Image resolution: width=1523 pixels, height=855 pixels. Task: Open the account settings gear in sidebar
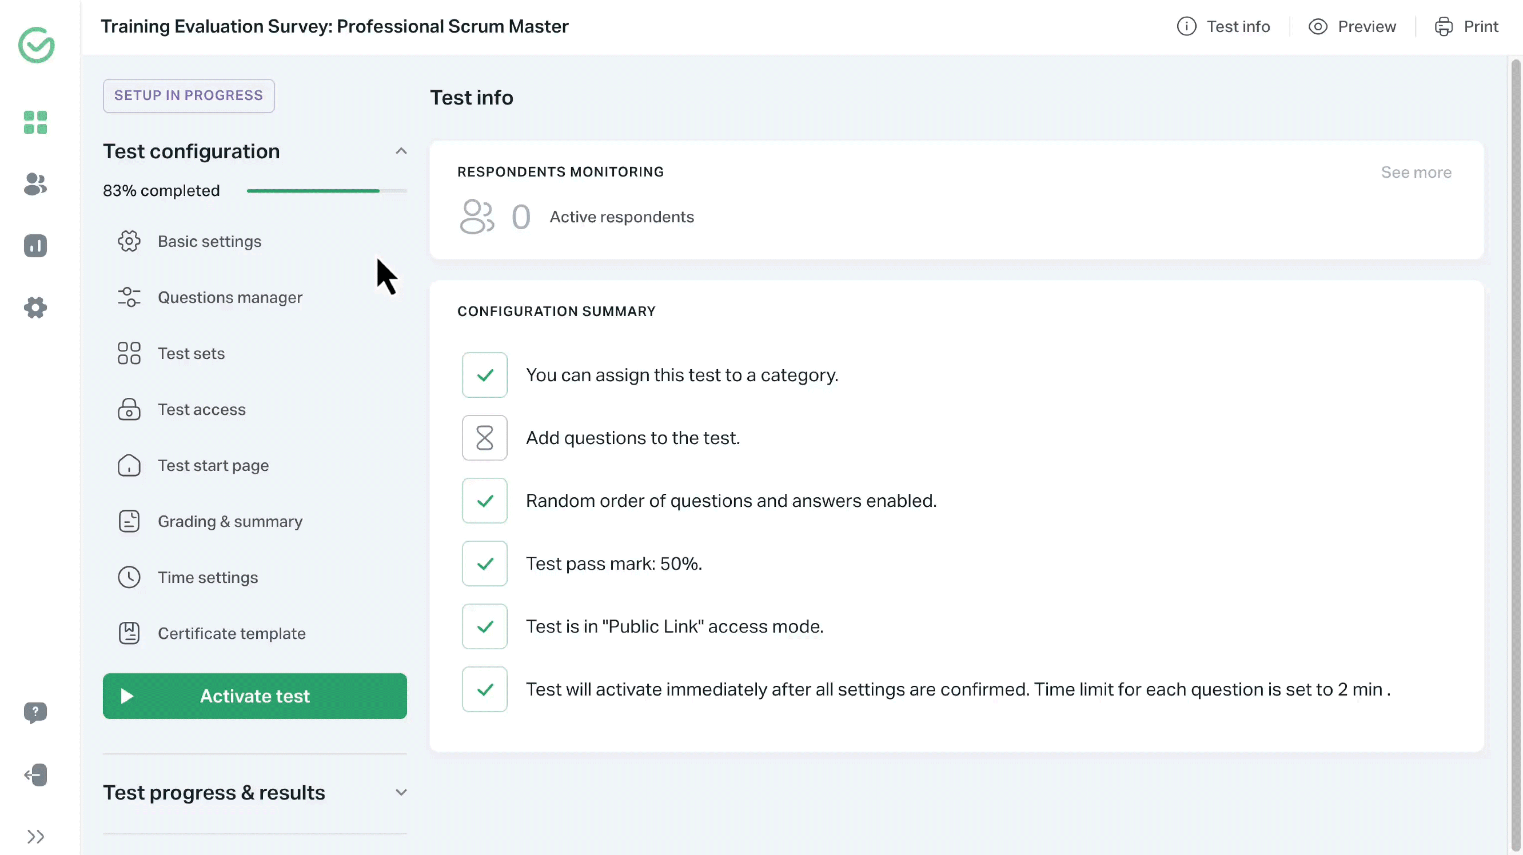point(35,307)
